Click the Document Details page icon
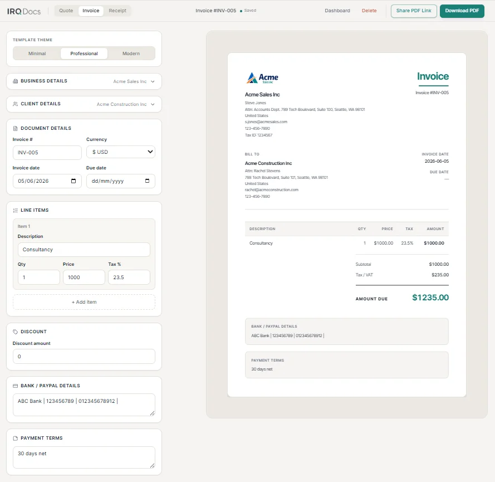Viewport: 495px width, 482px height. click(x=15, y=129)
